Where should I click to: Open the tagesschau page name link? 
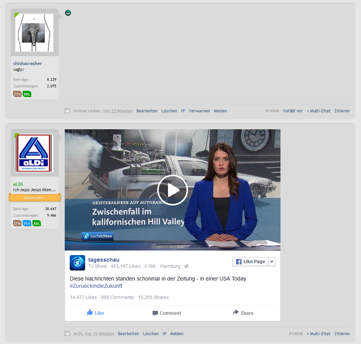104,260
